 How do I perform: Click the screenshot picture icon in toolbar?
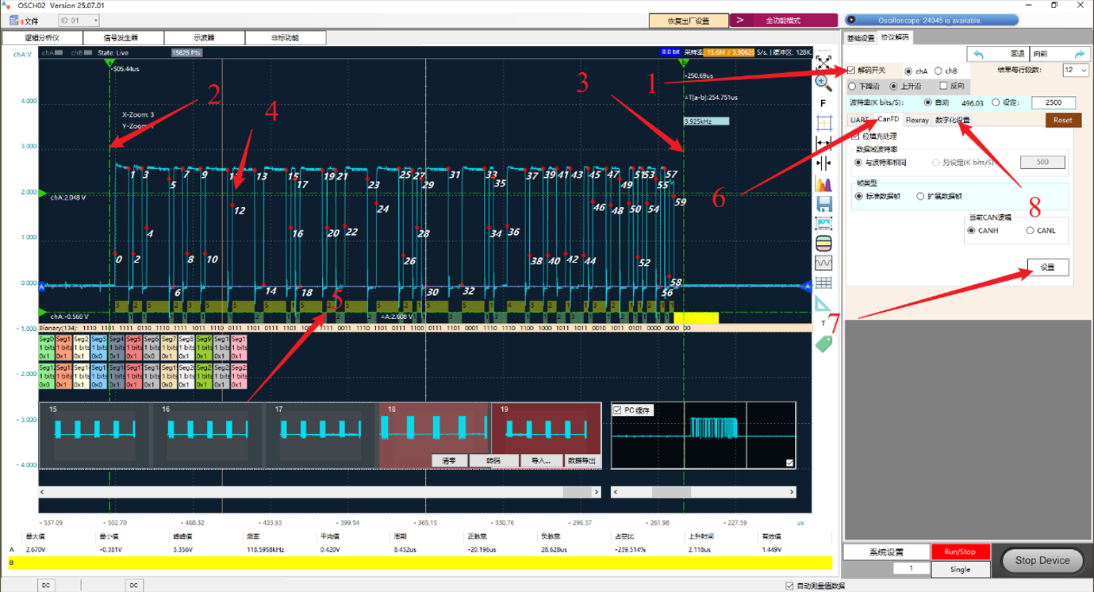[x=823, y=224]
